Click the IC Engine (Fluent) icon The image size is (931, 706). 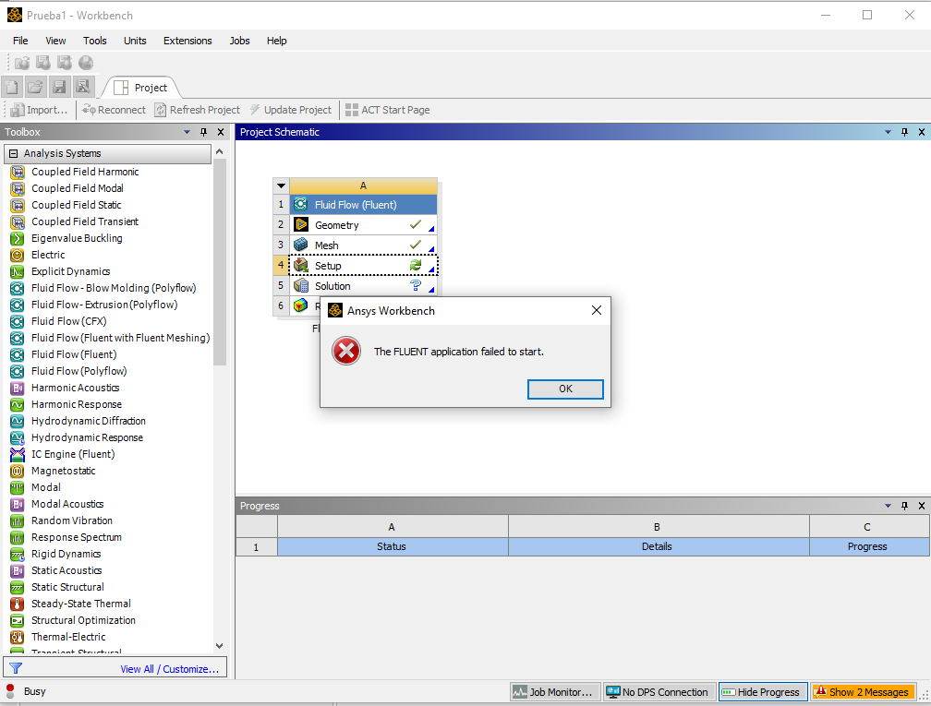pyautogui.click(x=18, y=454)
